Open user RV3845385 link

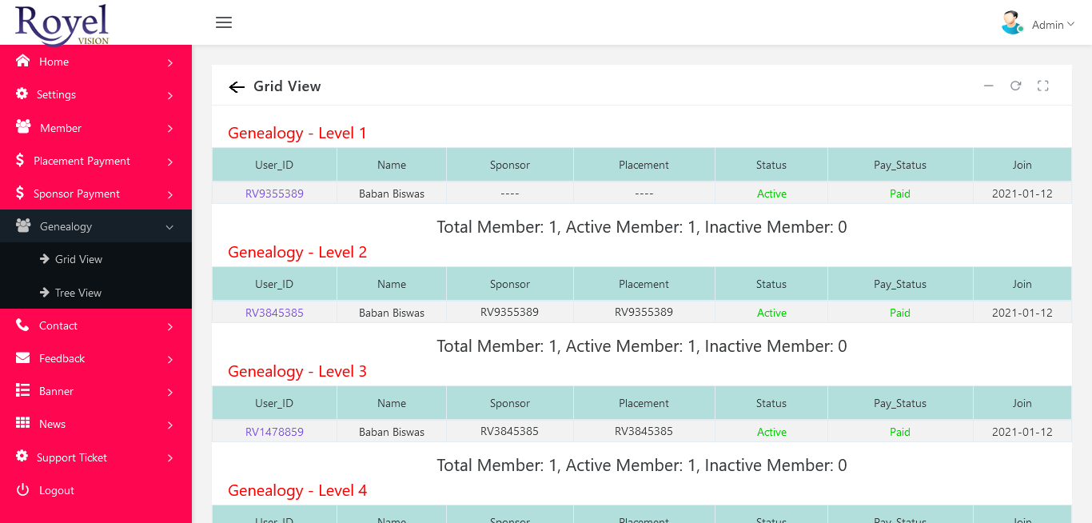pos(274,313)
